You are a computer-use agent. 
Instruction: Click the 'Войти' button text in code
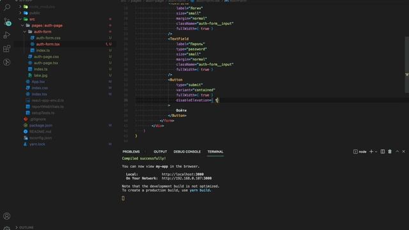coord(181,111)
